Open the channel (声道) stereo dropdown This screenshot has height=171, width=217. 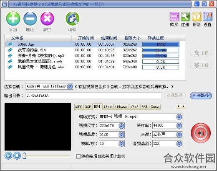pos(179,135)
